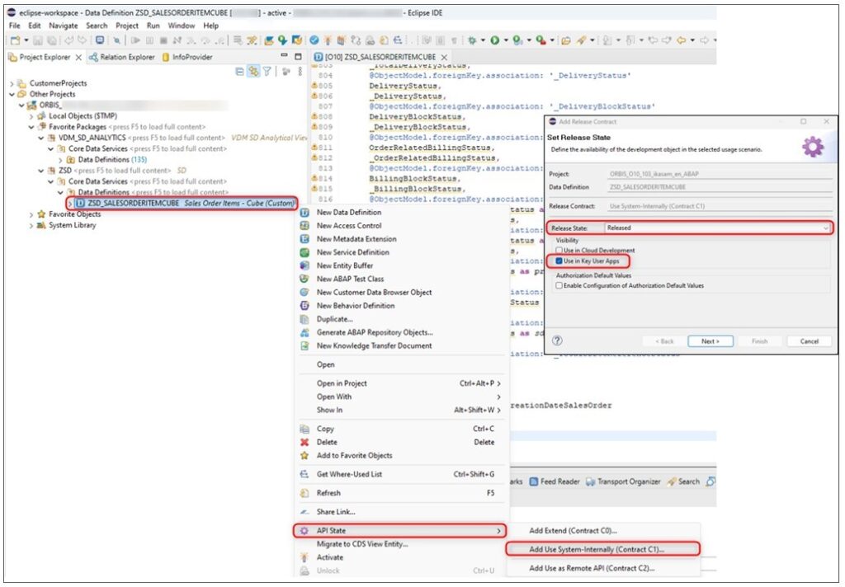Screen dimensions: 845x587
Task: Click the Delete red X icon in context menu
Action: (304, 442)
